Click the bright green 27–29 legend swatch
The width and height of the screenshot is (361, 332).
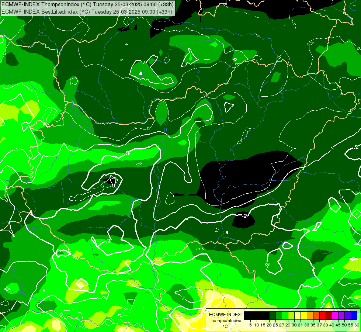pyautogui.click(x=285, y=316)
